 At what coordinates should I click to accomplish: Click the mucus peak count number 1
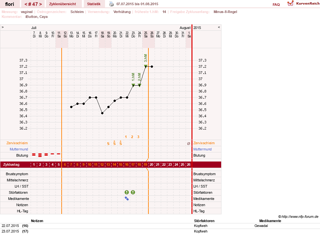126,137
